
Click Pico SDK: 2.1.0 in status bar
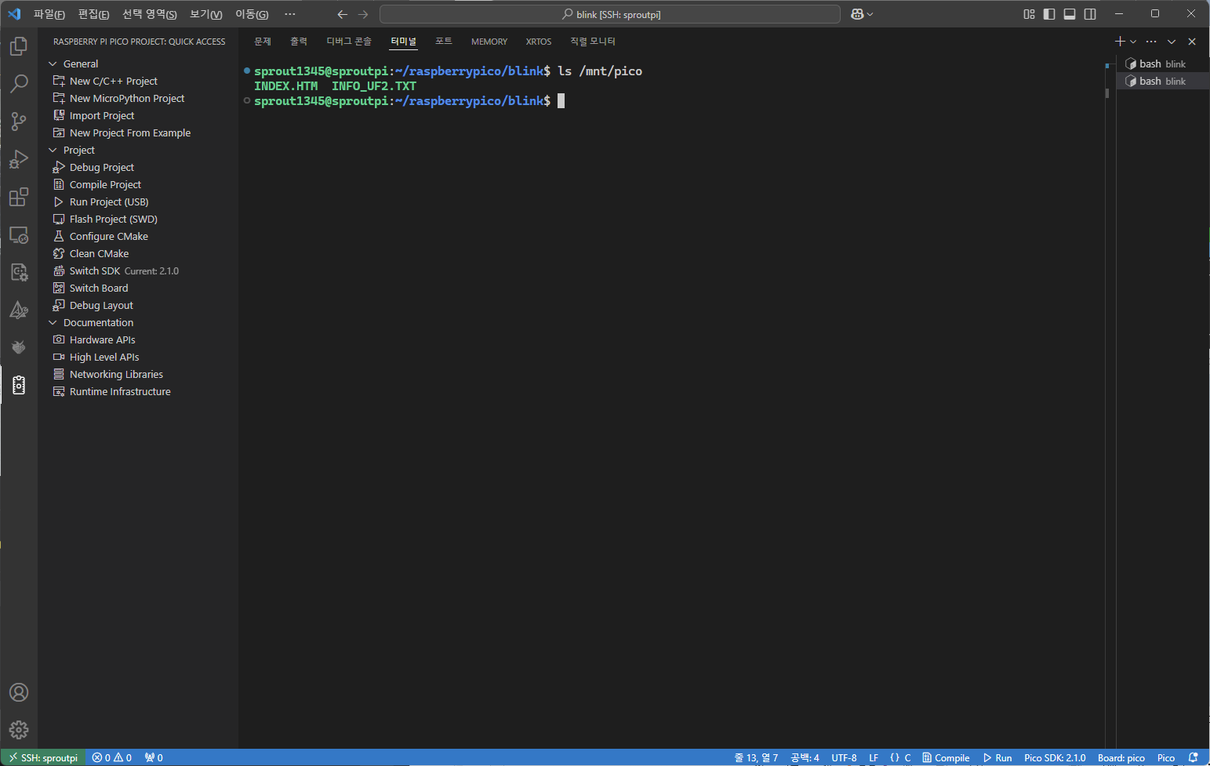tap(1055, 757)
